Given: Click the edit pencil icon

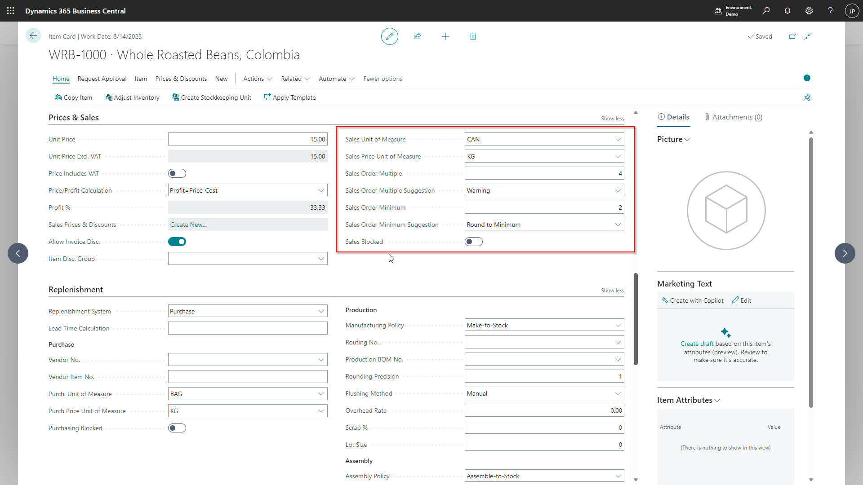Looking at the screenshot, I should (389, 37).
